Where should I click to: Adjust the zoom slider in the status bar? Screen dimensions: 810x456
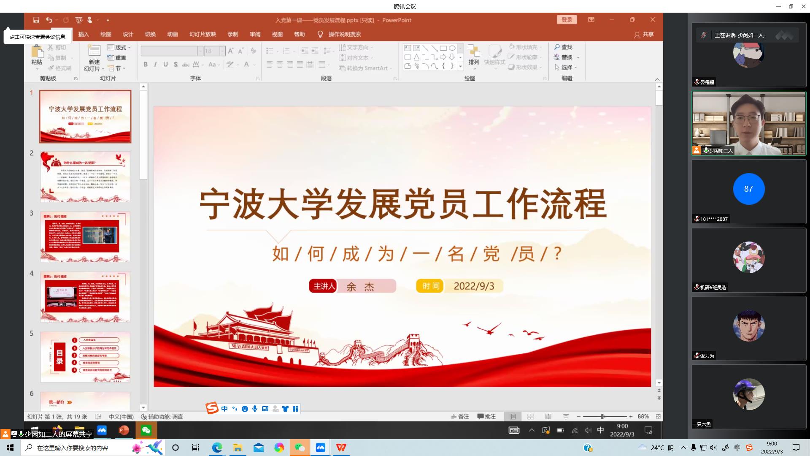[603, 416]
